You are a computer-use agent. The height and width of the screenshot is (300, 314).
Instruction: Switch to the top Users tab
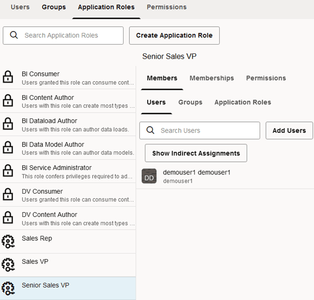click(x=20, y=7)
